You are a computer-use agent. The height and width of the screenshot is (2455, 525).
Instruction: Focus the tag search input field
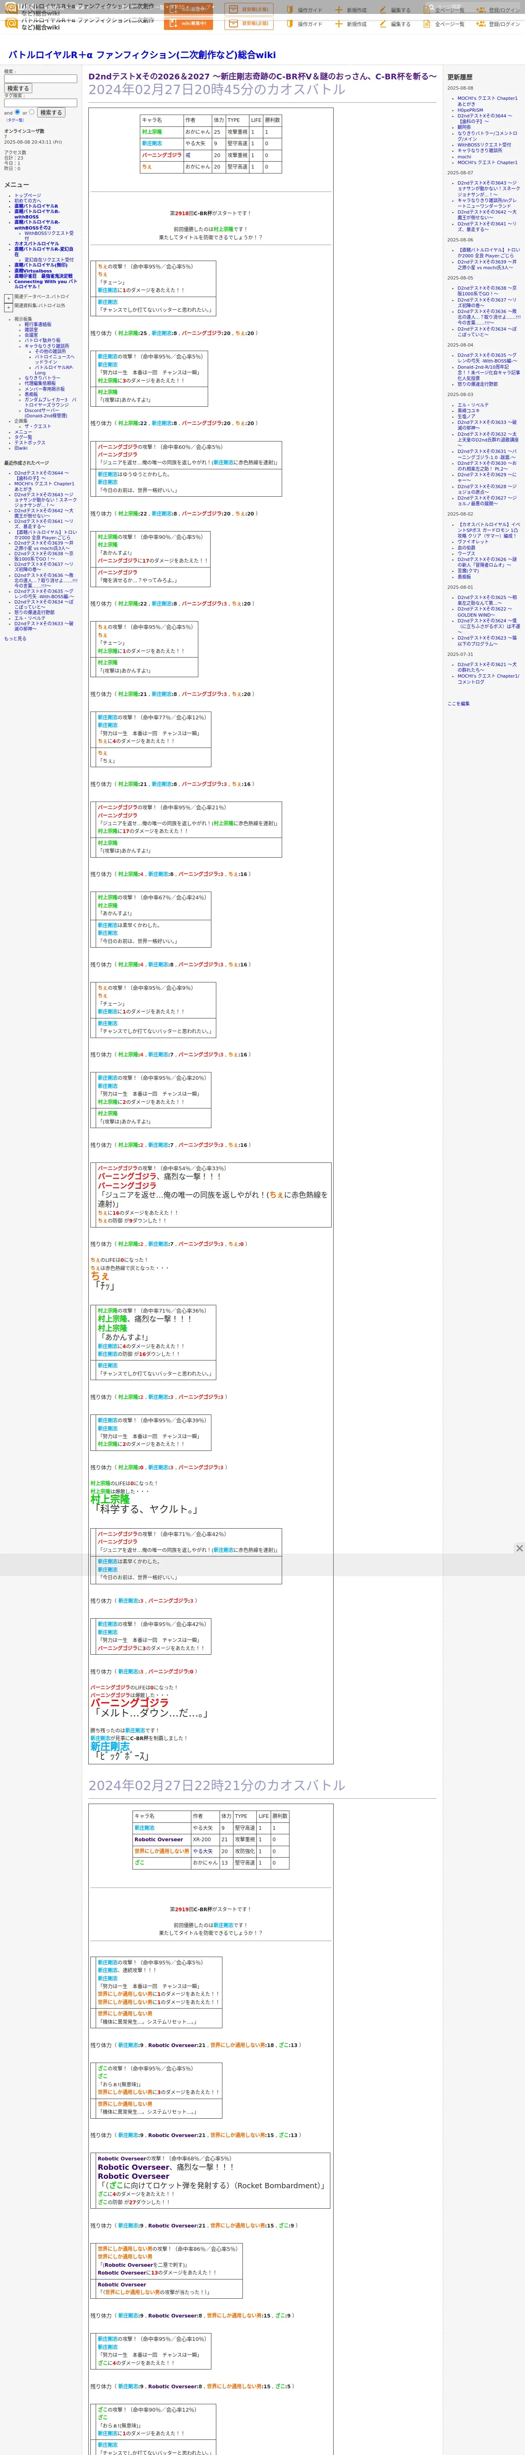(40, 103)
